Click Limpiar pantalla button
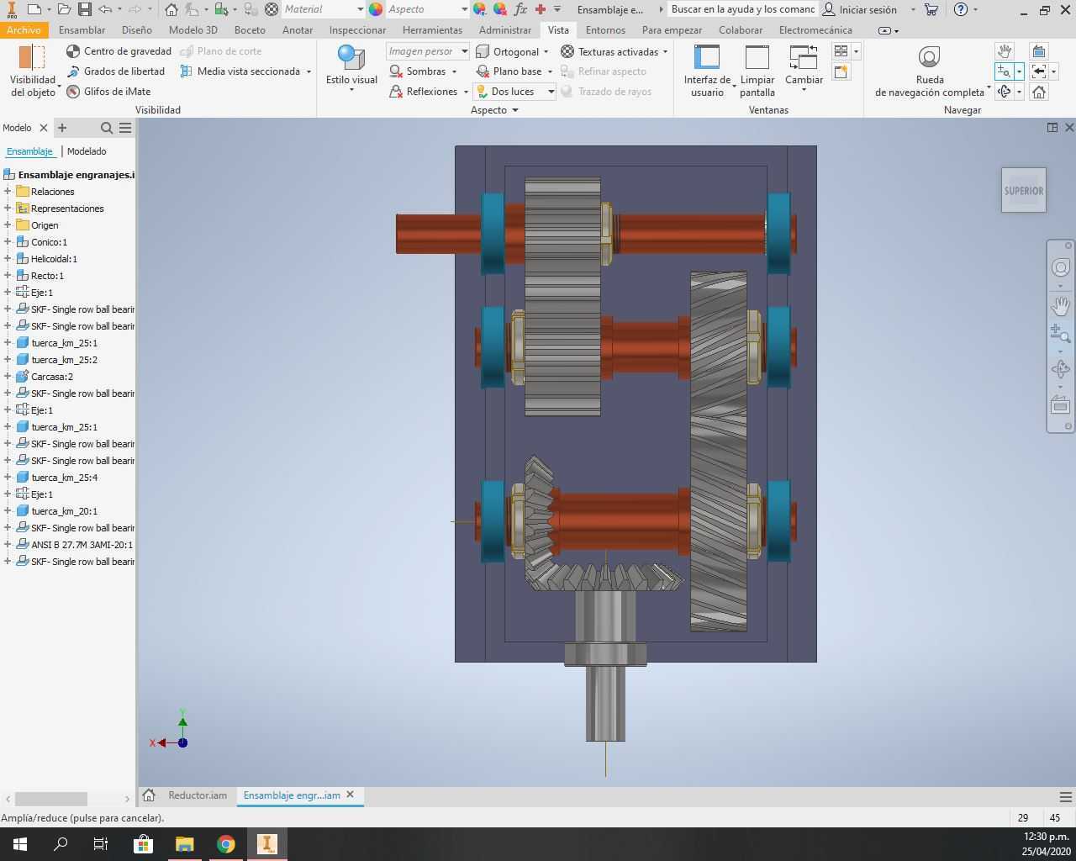This screenshot has height=861, width=1076. [757, 71]
